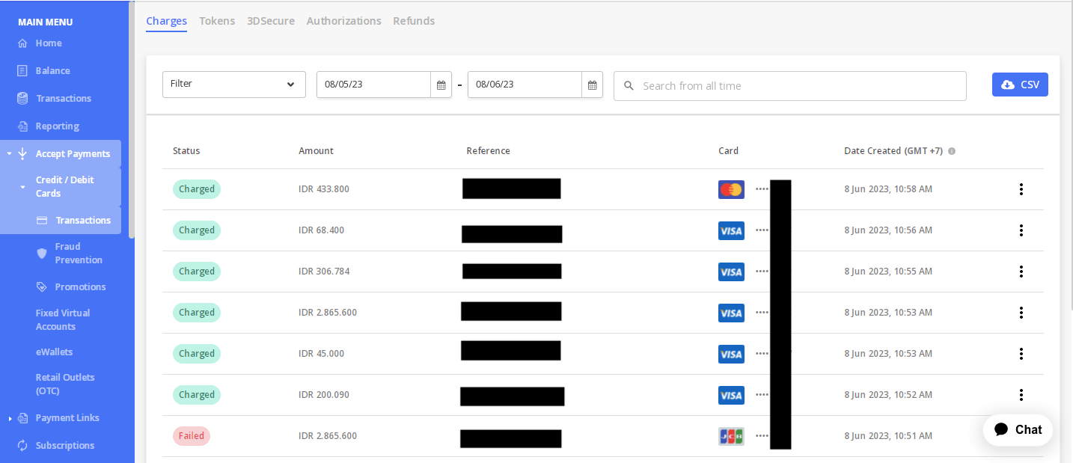1073x463 pixels.
Task: Click the info icon beside Date Created
Action: [951, 151]
